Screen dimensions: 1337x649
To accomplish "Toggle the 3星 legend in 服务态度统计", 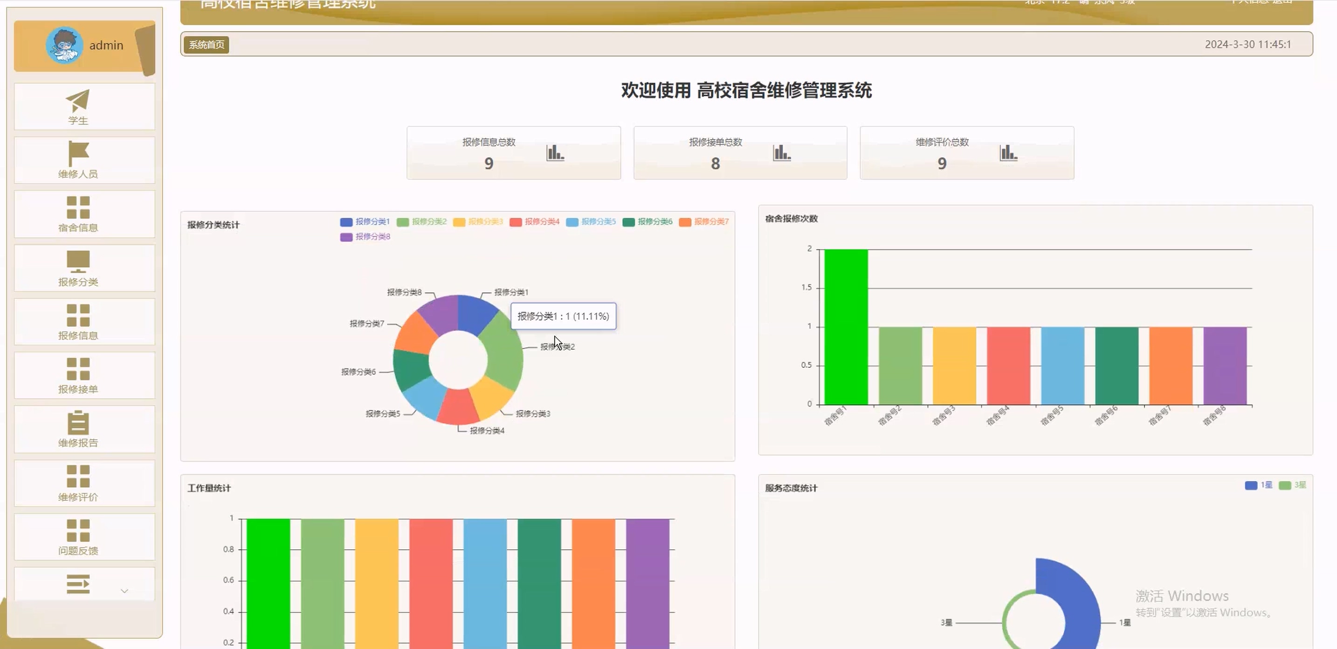I will [x=1292, y=485].
